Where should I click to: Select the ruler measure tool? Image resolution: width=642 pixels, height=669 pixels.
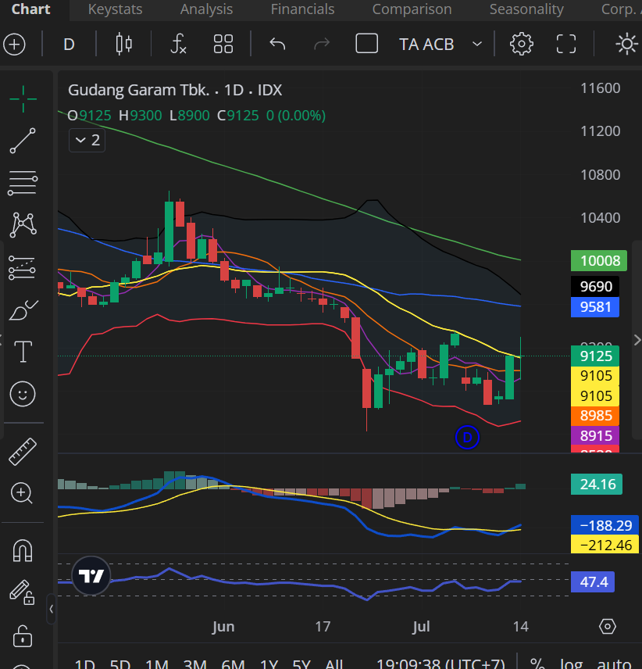23,452
